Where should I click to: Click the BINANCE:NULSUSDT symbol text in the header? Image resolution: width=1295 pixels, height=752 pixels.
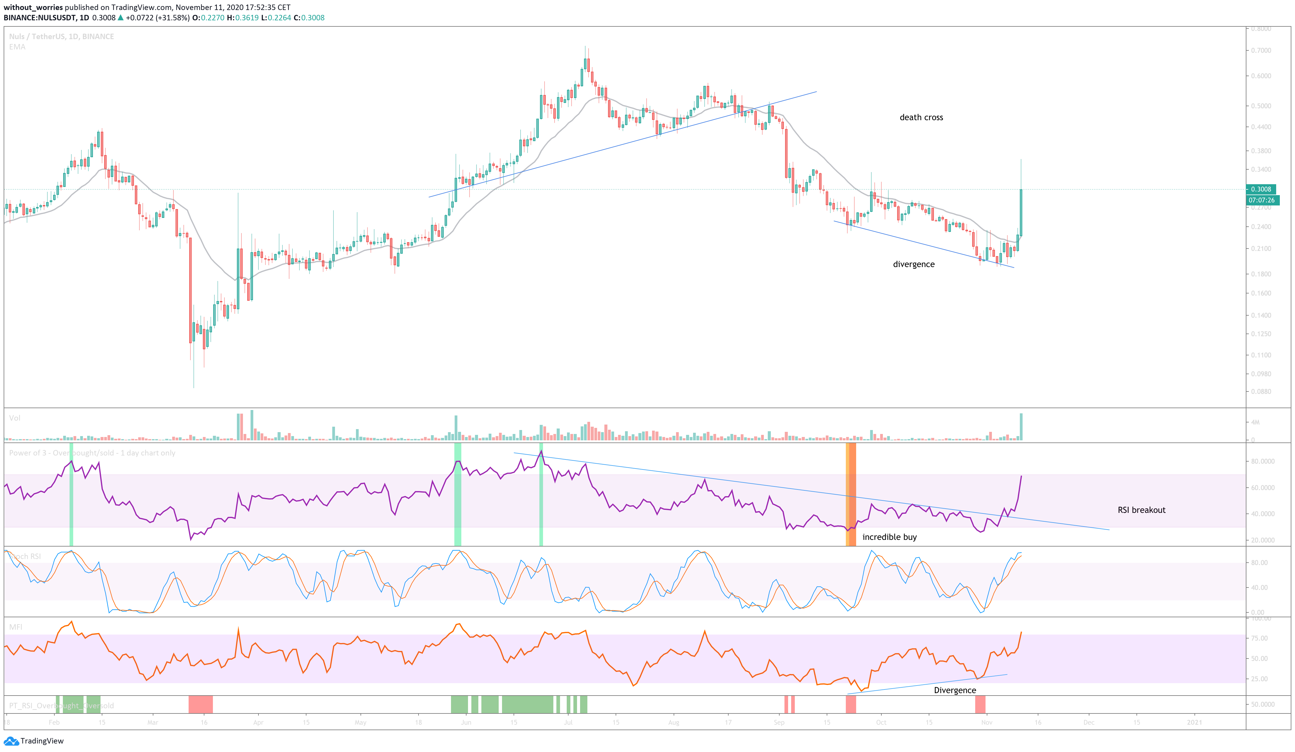coord(39,18)
